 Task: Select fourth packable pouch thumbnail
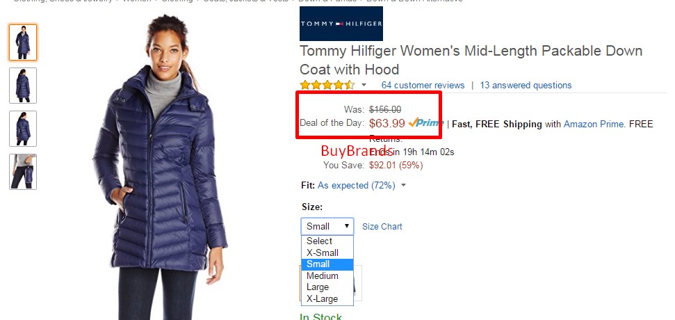[23, 171]
